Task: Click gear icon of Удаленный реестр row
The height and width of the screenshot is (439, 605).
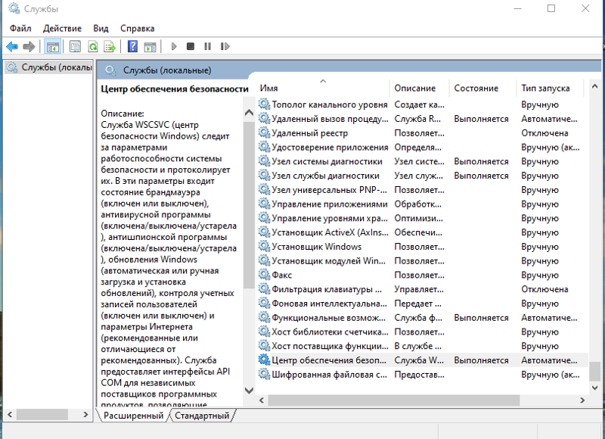Action: point(264,132)
